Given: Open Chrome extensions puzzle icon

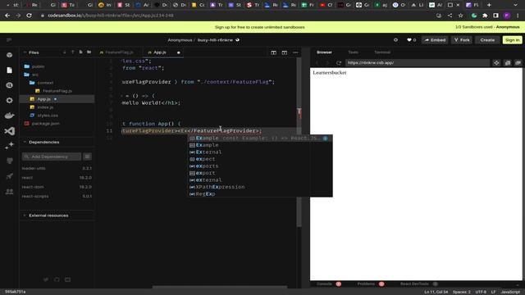Looking at the screenshot, I should 485,16.
